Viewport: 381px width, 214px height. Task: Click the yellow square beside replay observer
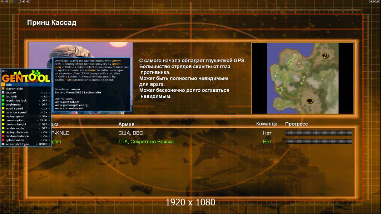click(3, 132)
